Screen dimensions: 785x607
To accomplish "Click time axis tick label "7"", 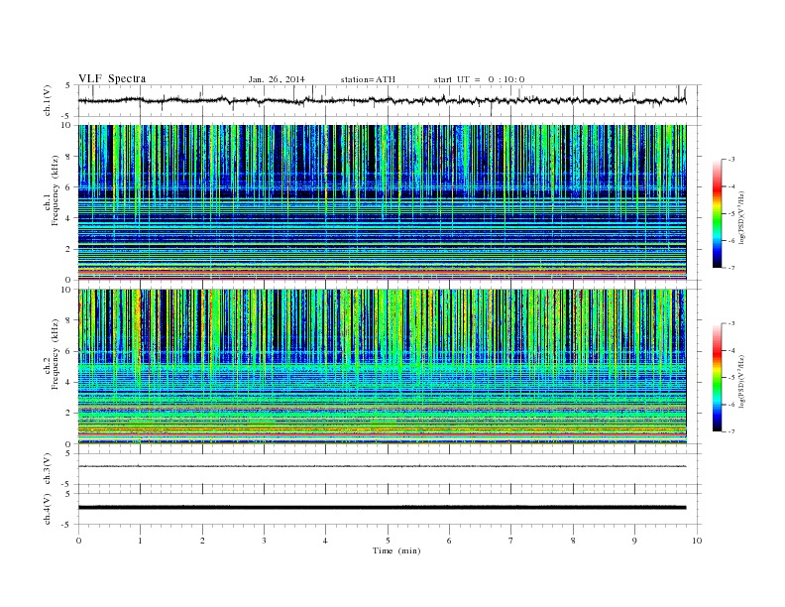I will [511, 541].
